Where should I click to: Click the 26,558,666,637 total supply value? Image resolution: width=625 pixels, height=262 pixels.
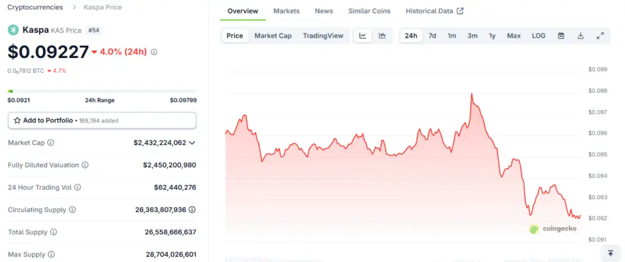click(171, 232)
